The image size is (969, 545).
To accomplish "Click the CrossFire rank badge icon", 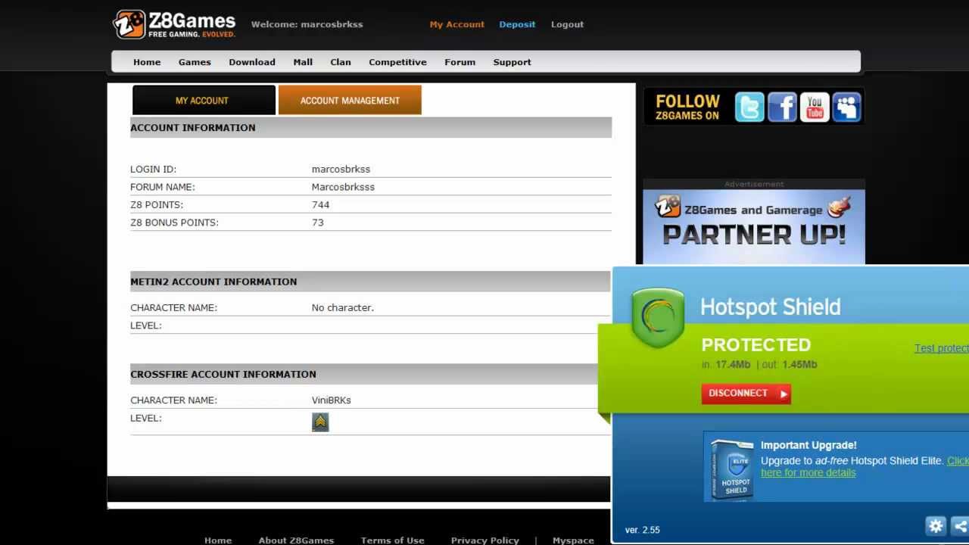I will 320,422.
